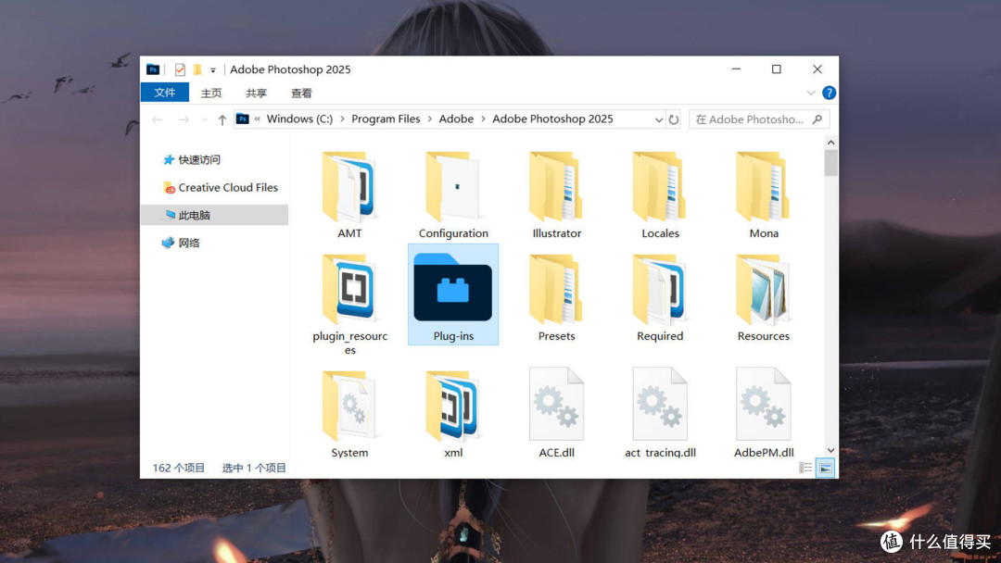Click the vertical scrollbar thumb

pos(830,163)
